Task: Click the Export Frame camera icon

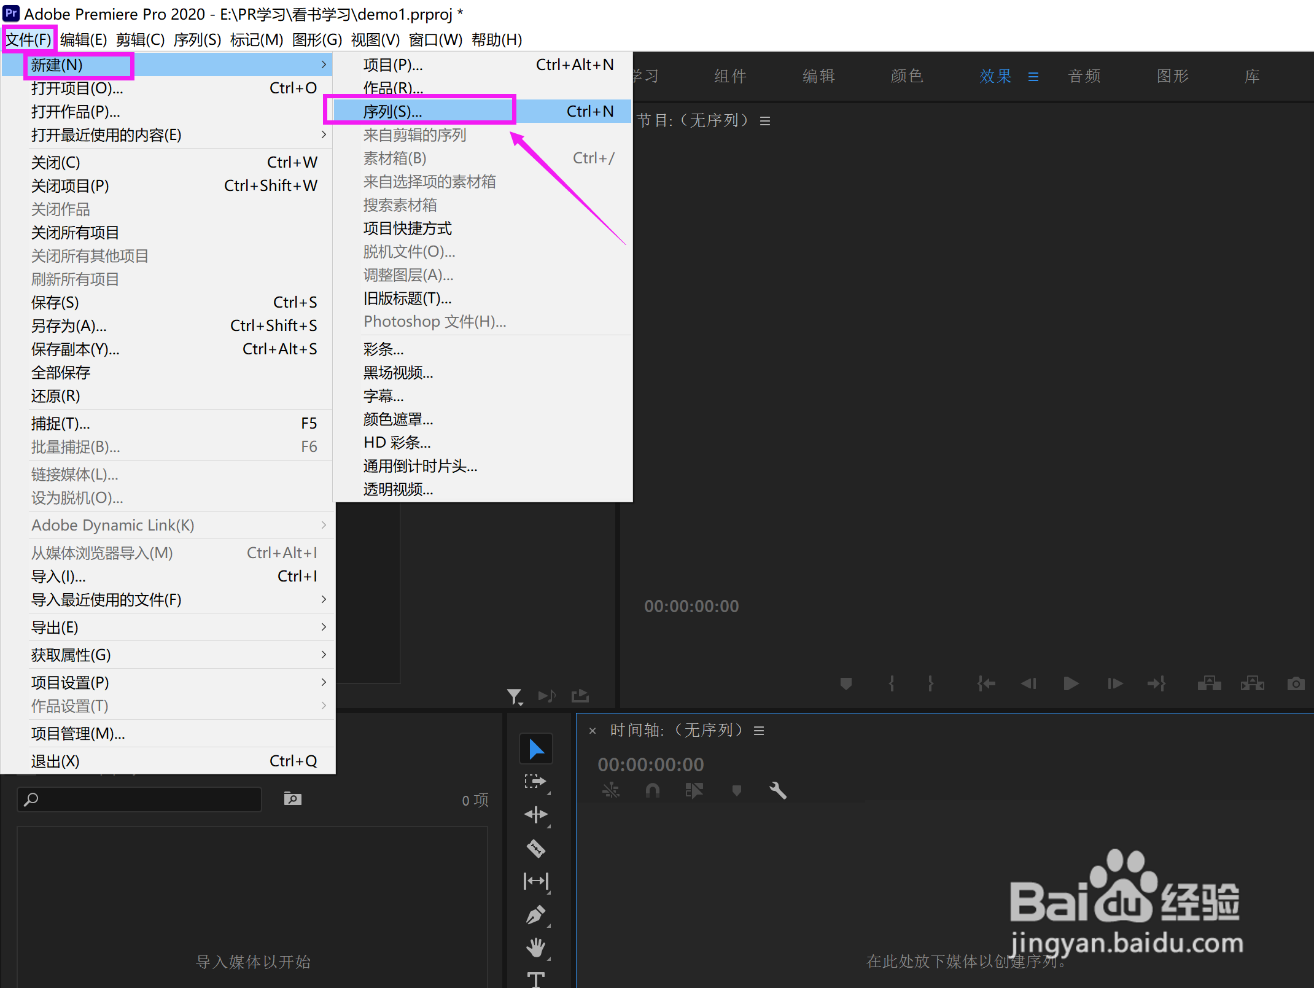Action: coord(1296,683)
